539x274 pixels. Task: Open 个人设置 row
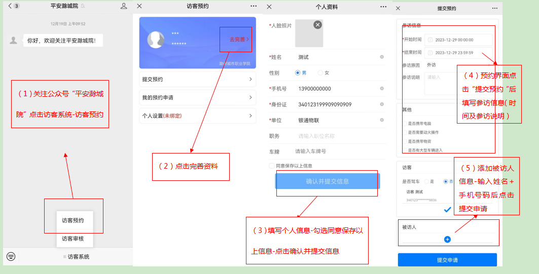click(197, 116)
